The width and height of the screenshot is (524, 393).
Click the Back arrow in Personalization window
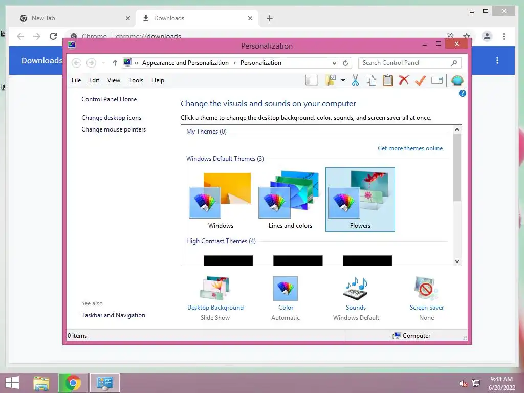tap(77, 63)
